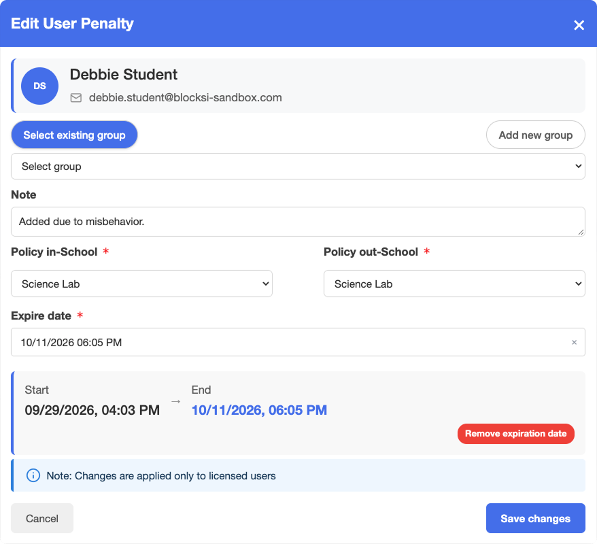Click the envelope email icon
The height and width of the screenshot is (544, 597).
(x=75, y=98)
